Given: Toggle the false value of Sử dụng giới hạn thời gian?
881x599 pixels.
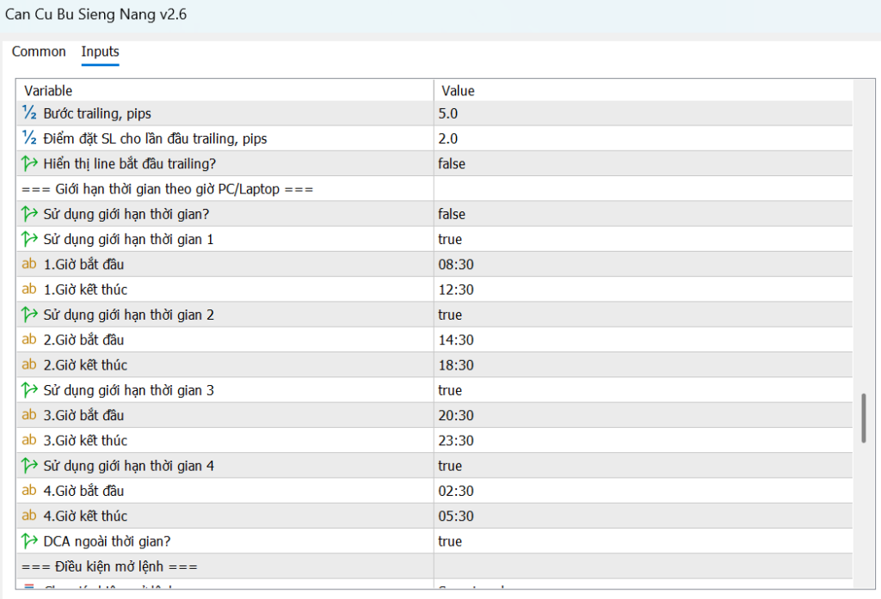Looking at the screenshot, I should (x=452, y=214).
